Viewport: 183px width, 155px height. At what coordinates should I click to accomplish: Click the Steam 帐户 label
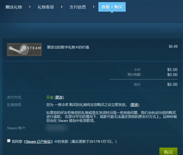coord(16,128)
